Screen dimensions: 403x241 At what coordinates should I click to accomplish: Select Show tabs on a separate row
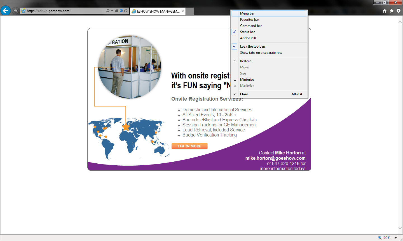pos(261,53)
